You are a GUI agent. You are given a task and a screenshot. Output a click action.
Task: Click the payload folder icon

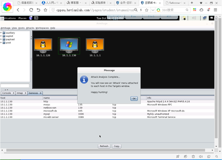coord(4,39)
